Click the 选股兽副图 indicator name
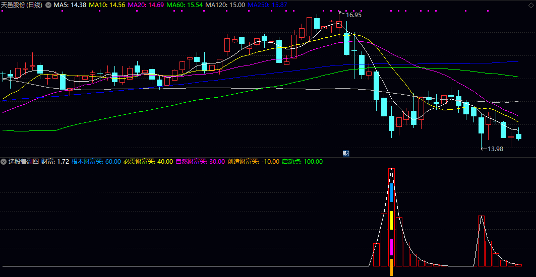This screenshot has height=277, width=536. 24,162
